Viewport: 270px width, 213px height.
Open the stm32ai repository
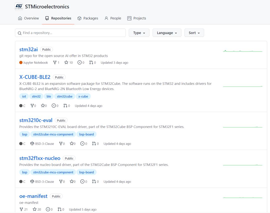28,49
